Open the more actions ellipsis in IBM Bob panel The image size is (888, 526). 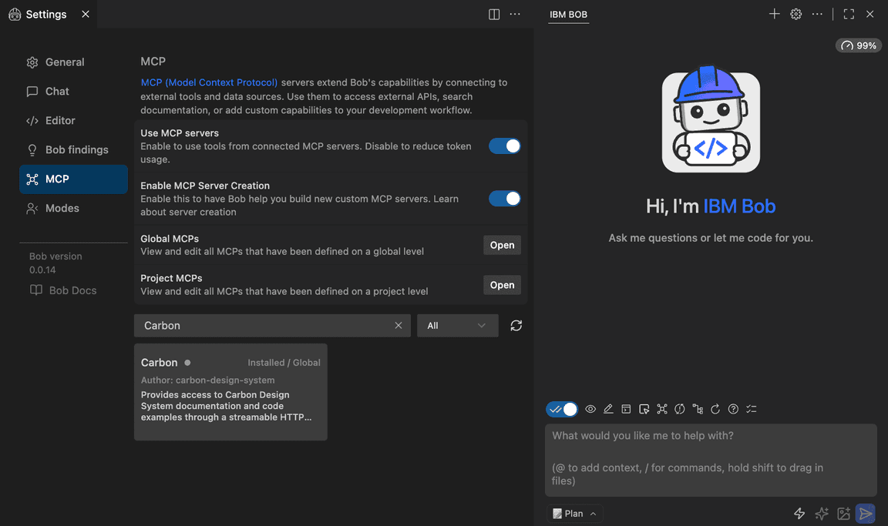(x=818, y=14)
